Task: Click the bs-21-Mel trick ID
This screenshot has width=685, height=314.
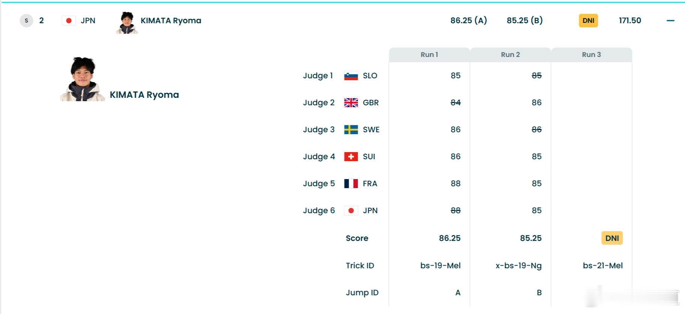Action: (x=602, y=266)
